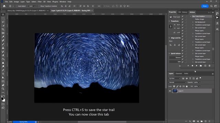The height and width of the screenshot is (123, 220).
Task: Switch to starry-sky jpg document tab
Action: (x=27, y=11)
